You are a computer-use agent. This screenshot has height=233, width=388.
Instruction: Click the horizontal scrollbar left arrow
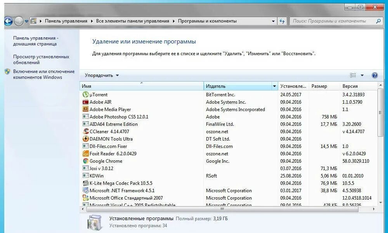coord(83,209)
